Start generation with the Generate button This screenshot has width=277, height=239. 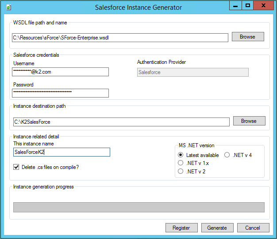(x=217, y=228)
